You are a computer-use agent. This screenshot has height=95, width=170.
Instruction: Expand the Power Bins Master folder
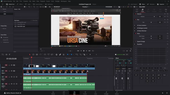click(1, 28)
